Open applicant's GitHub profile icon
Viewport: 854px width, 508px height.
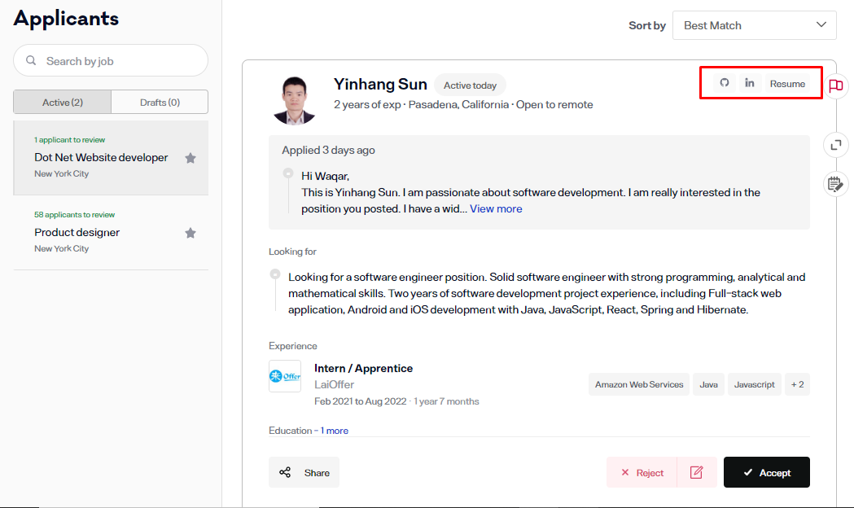(724, 83)
